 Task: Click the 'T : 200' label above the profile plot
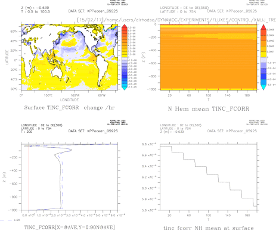coord(27,132)
